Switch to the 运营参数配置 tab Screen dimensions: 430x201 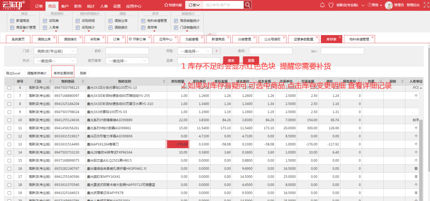(x=304, y=39)
